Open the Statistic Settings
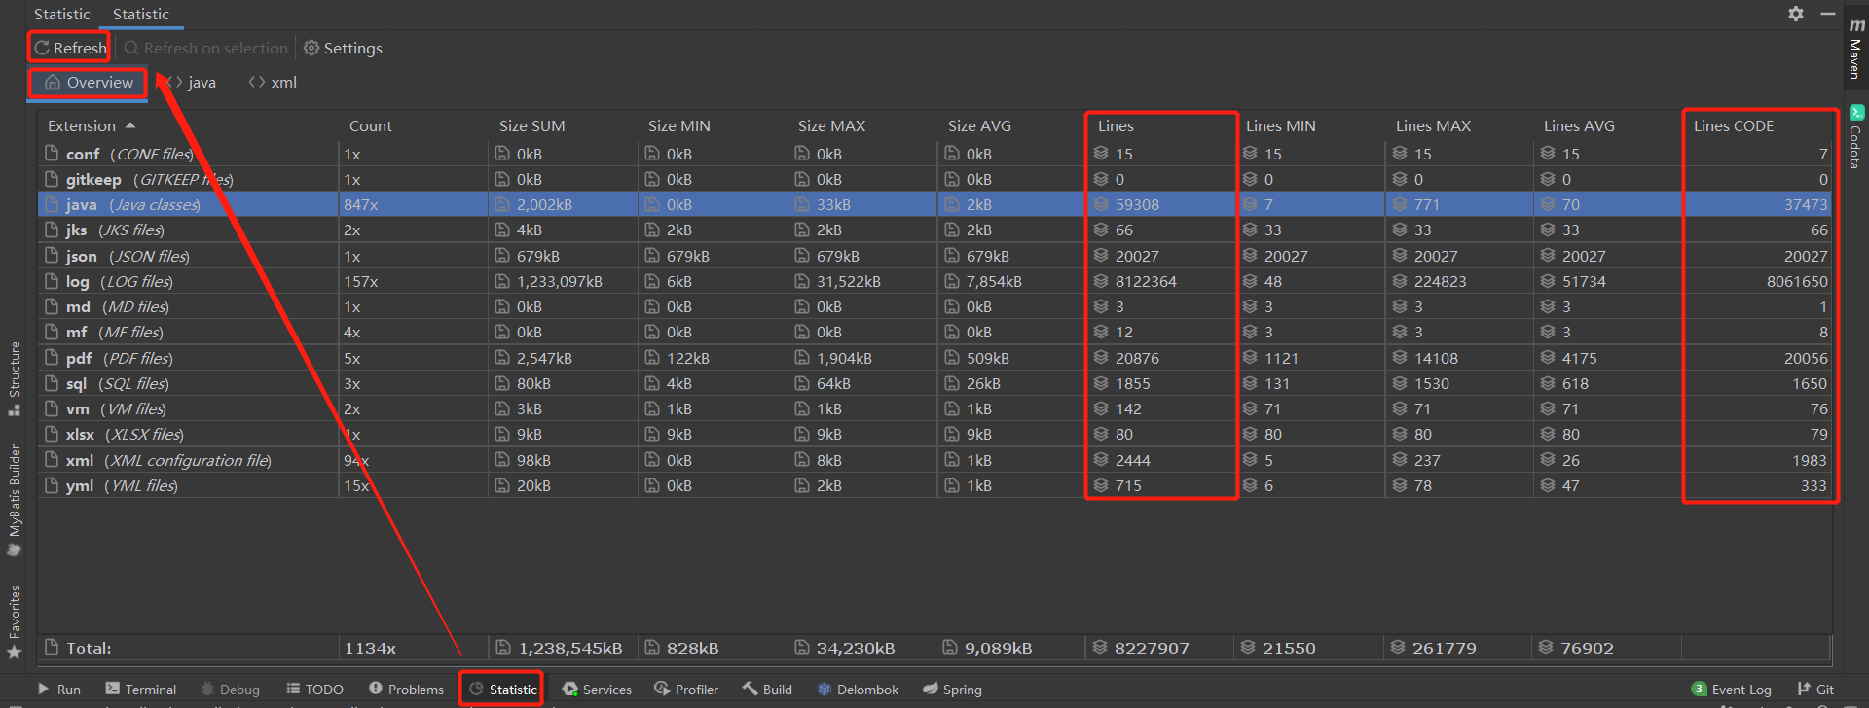The width and height of the screenshot is (1869, 708). [x=343, y=48]
